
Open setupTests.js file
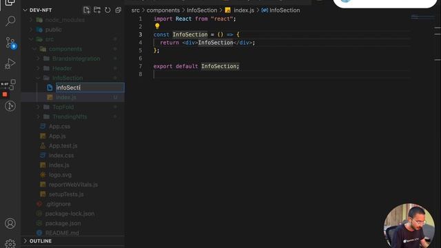66,194
